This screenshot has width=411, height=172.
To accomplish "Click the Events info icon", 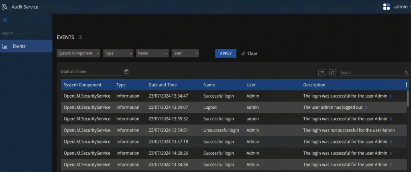I will tap(80, 38).
